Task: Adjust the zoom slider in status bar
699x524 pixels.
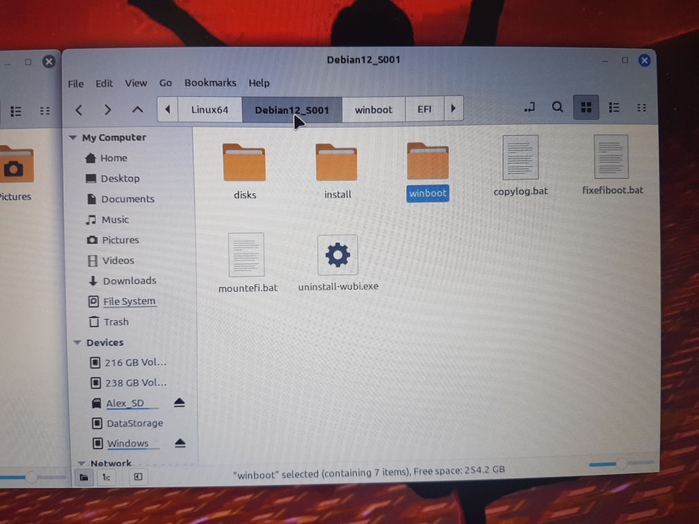Action: [621, 463]
